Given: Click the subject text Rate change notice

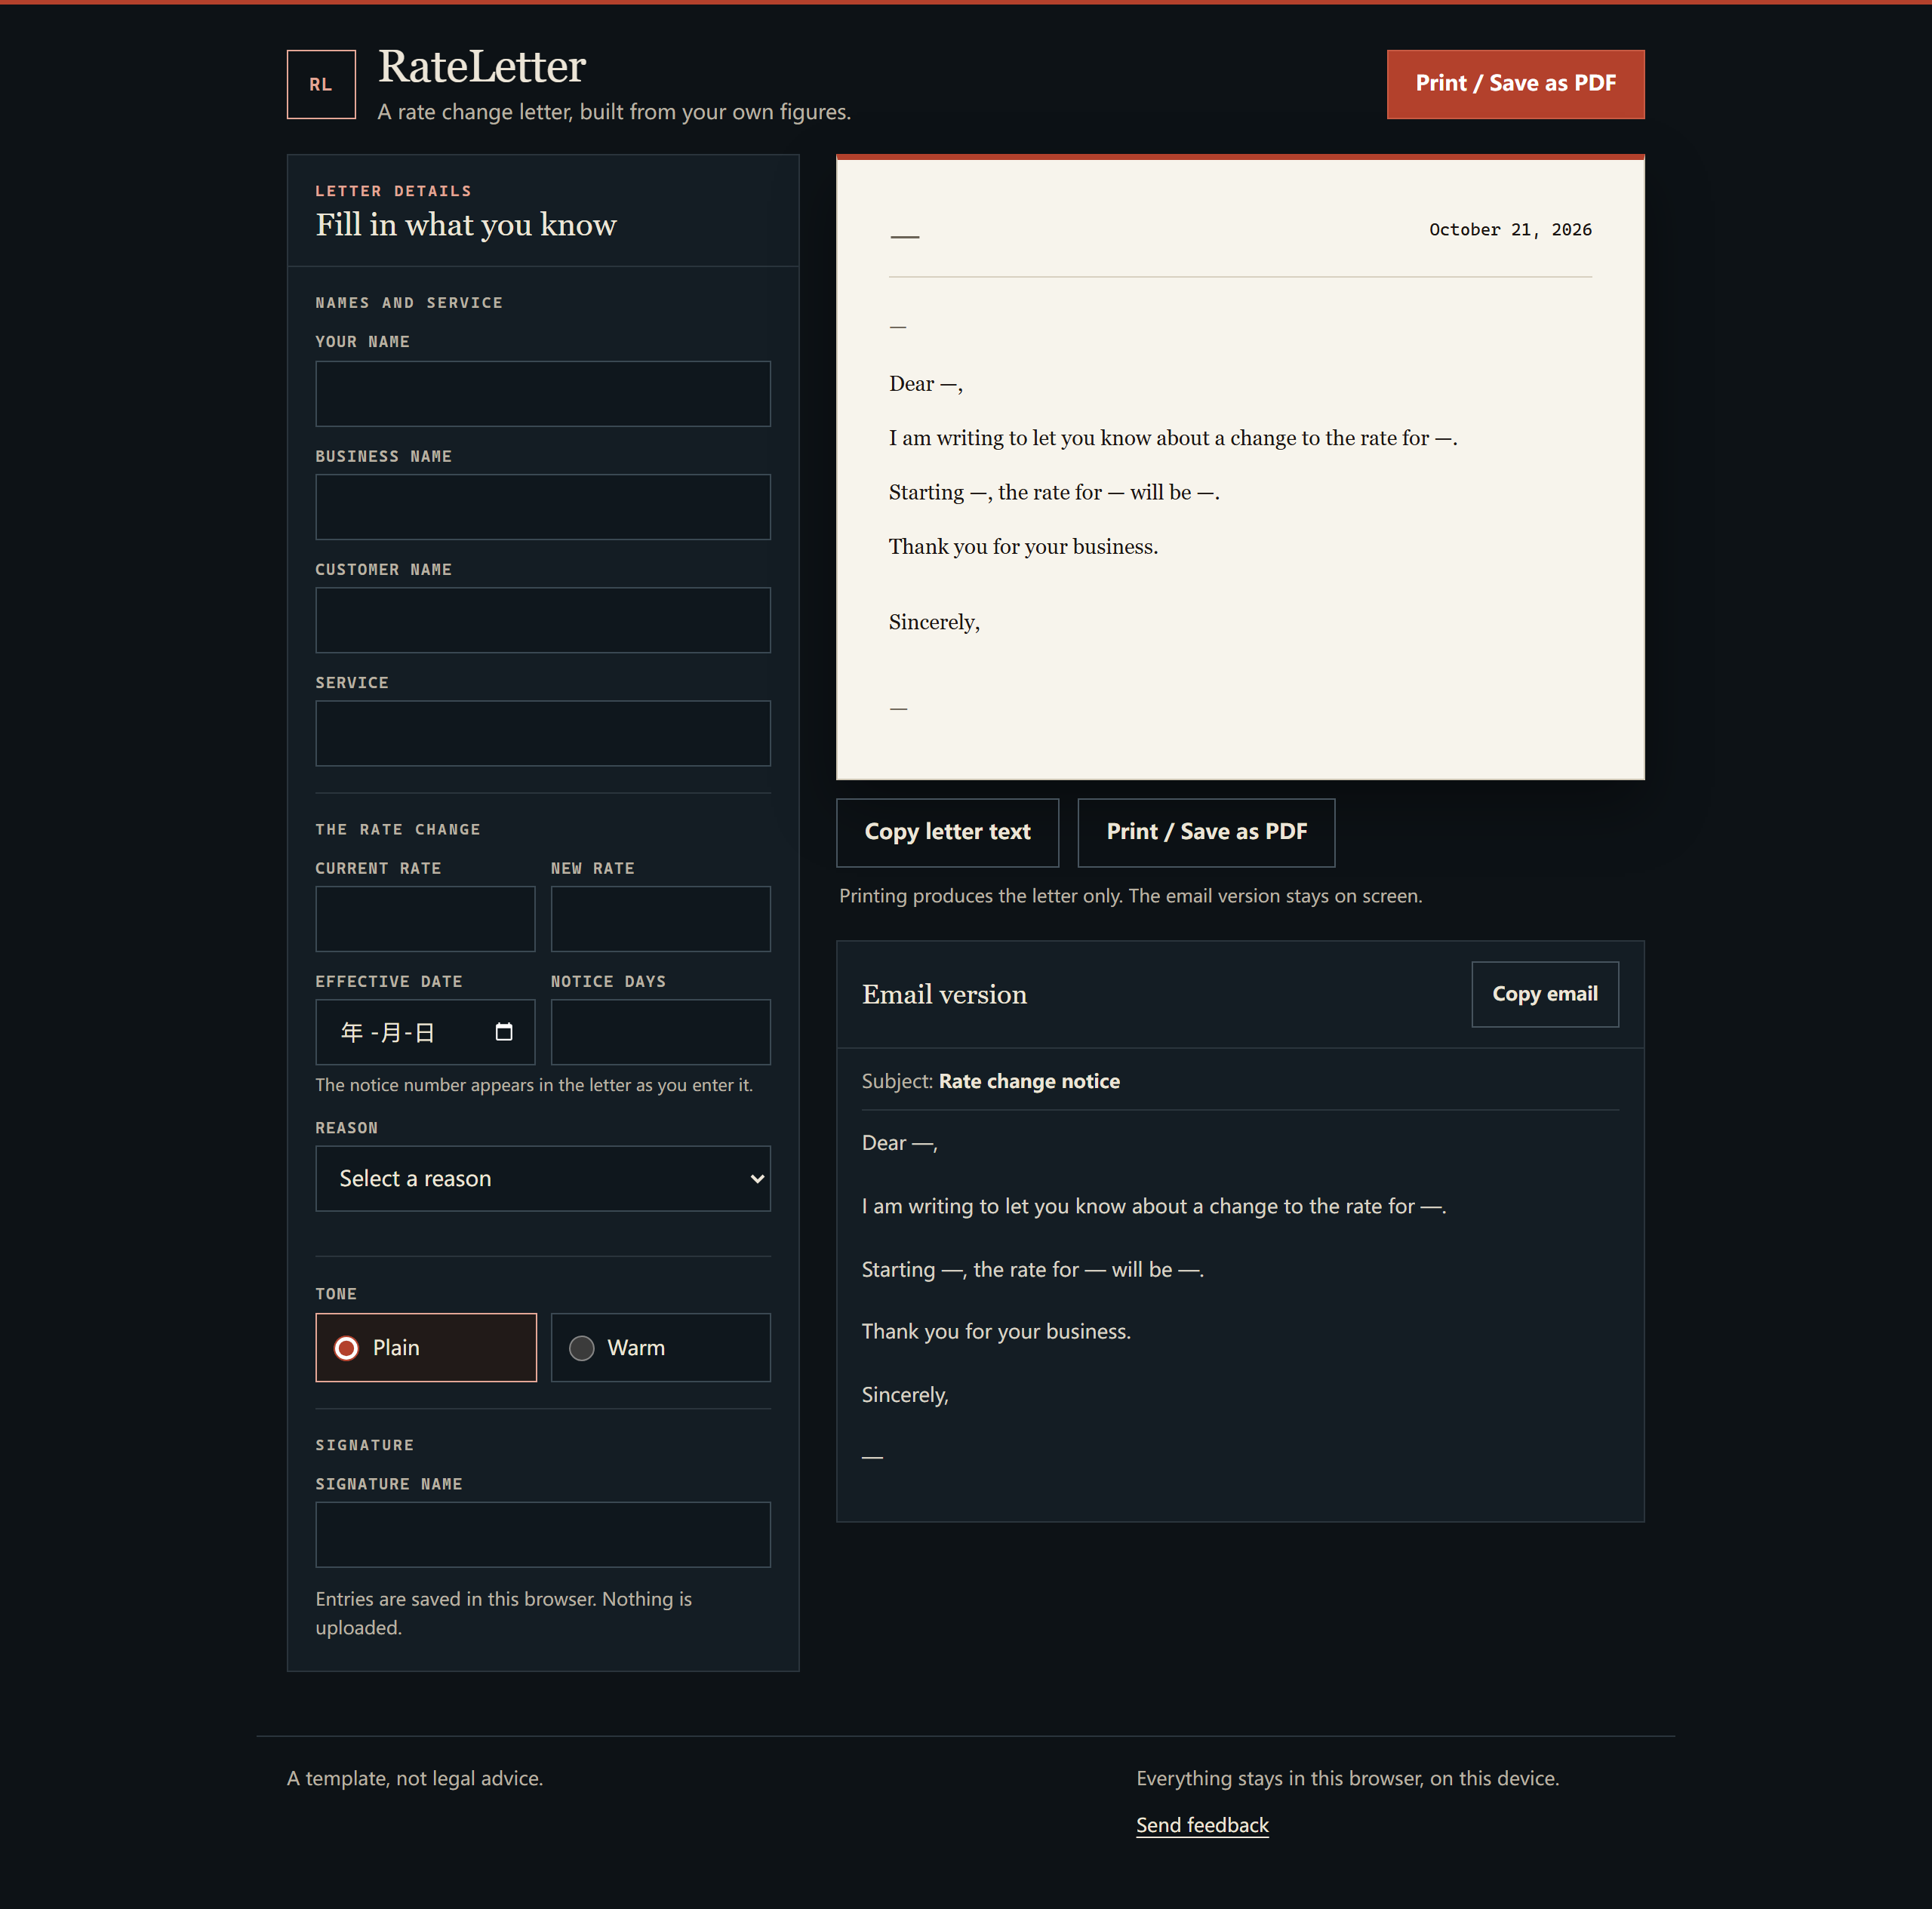Looking at the screenshot, I should [1029, 1081].
